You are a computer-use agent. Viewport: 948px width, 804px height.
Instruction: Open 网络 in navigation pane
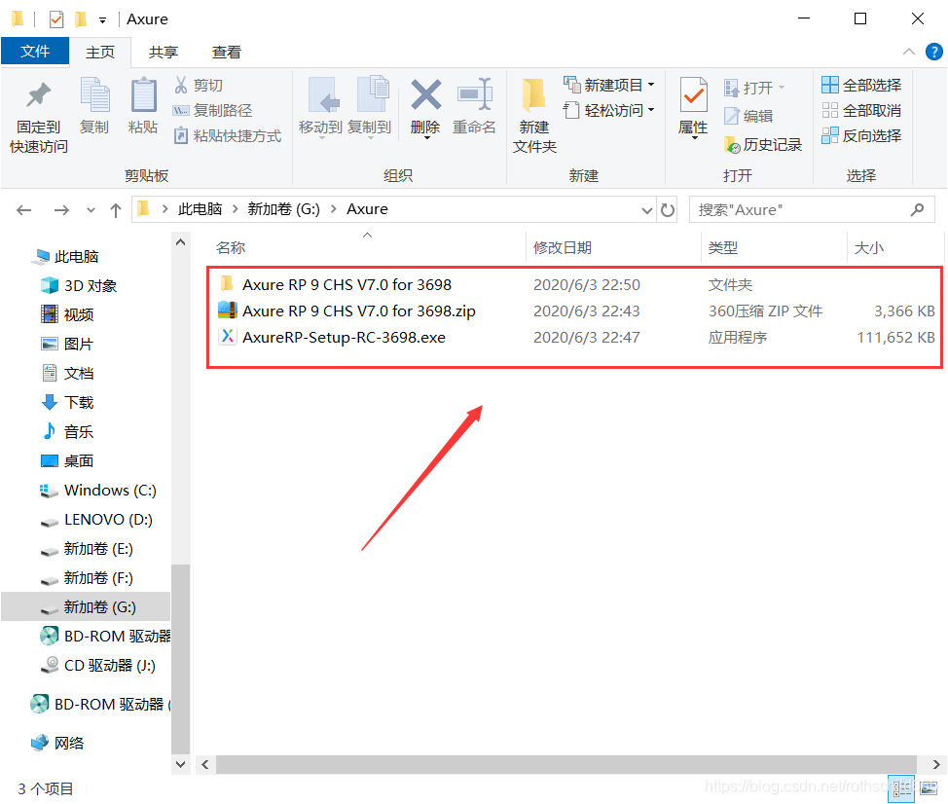(57, 743)
